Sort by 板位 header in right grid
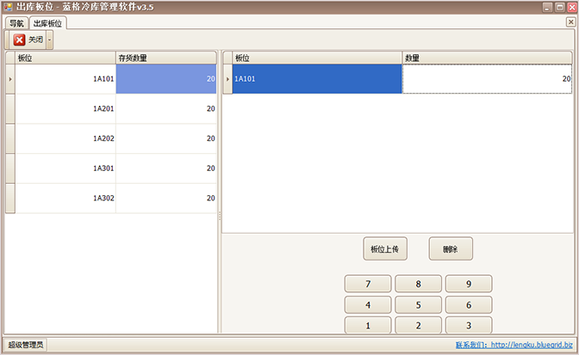The image size is (579, 355). pos(315,58)
